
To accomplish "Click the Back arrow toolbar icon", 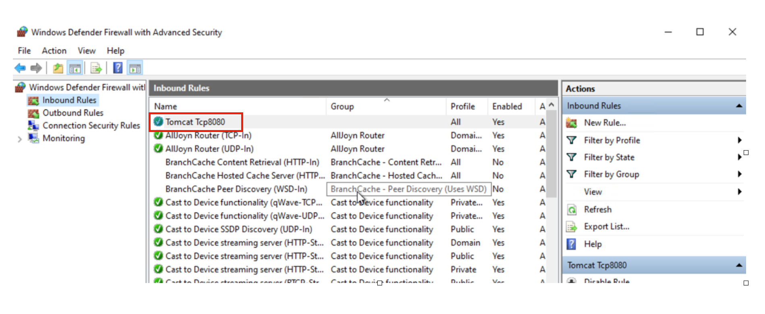I will (x=20, y=68).
